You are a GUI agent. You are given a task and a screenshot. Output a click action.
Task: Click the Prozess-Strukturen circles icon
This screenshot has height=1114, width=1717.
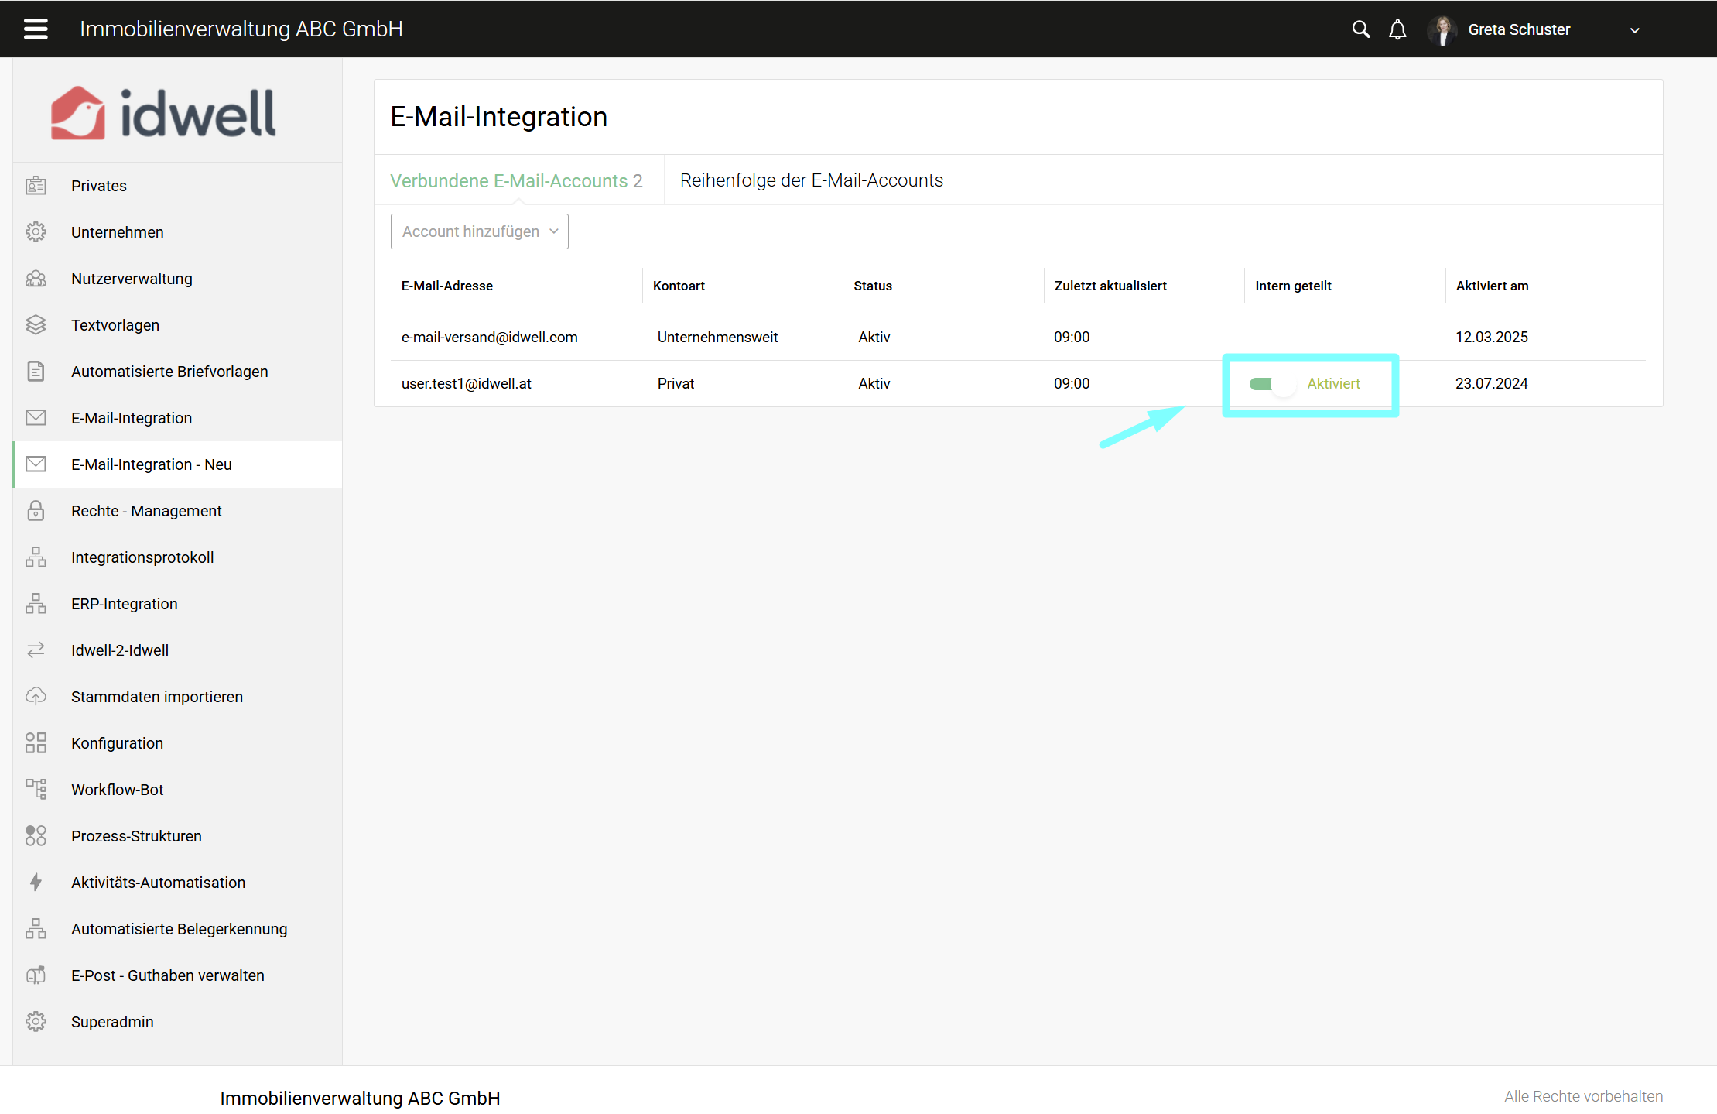click(36, 835)
